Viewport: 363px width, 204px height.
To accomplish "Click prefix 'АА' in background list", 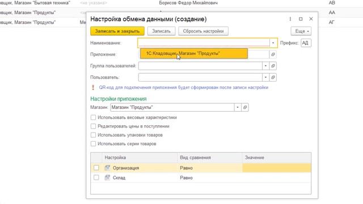I will tap(332, 12).
